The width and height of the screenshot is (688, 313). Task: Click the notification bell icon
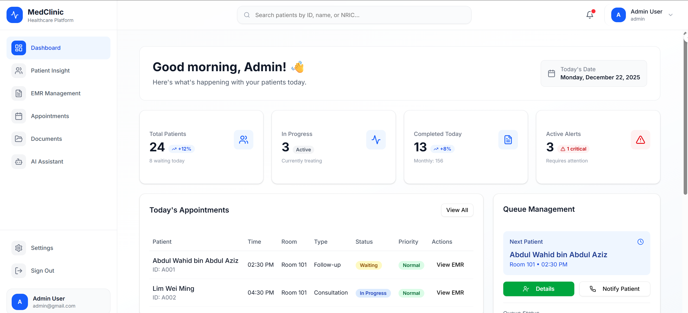[589, 15]
